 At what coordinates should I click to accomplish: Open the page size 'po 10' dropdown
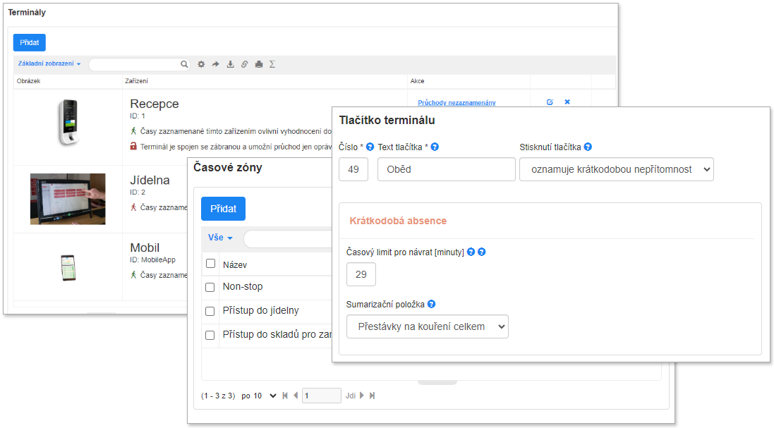tap(259, 396)
